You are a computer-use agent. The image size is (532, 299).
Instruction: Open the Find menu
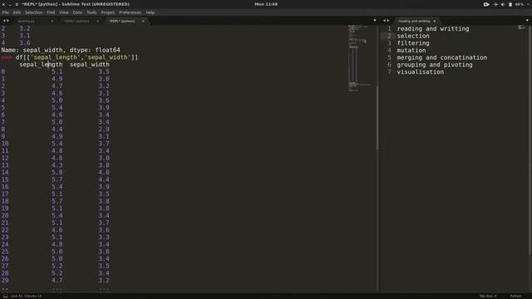tap(51, 12)
